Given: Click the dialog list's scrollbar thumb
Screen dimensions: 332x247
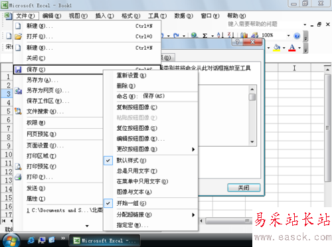Looking at the screenshot, I should pos(252,97).
